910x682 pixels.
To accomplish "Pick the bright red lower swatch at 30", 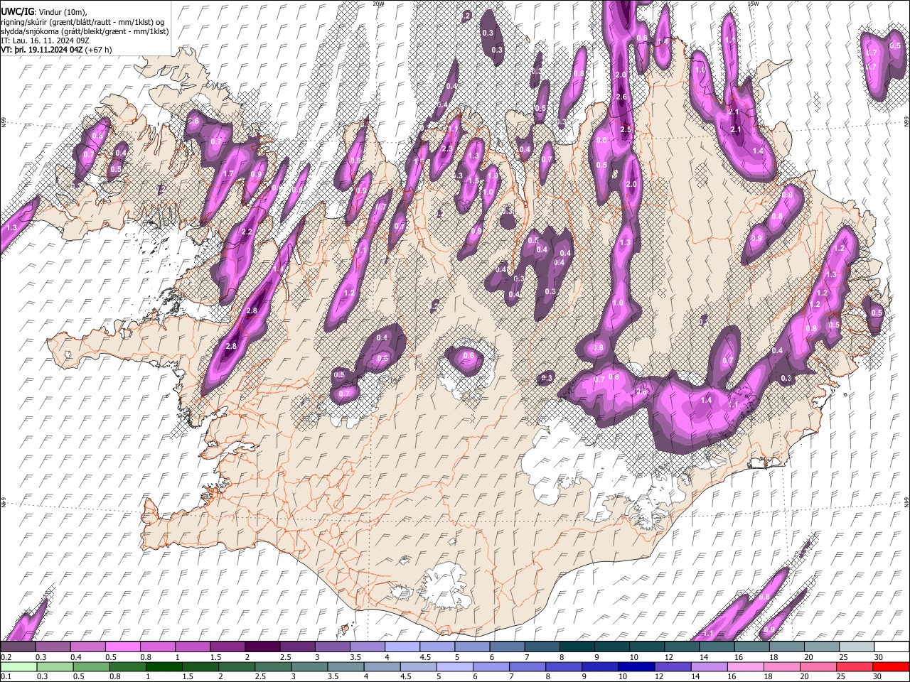I will coord(892,666).
